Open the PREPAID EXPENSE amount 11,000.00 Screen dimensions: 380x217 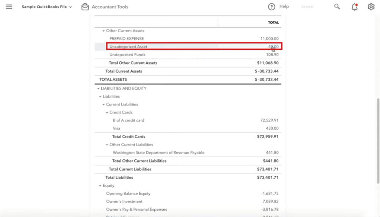click(269, 38)
